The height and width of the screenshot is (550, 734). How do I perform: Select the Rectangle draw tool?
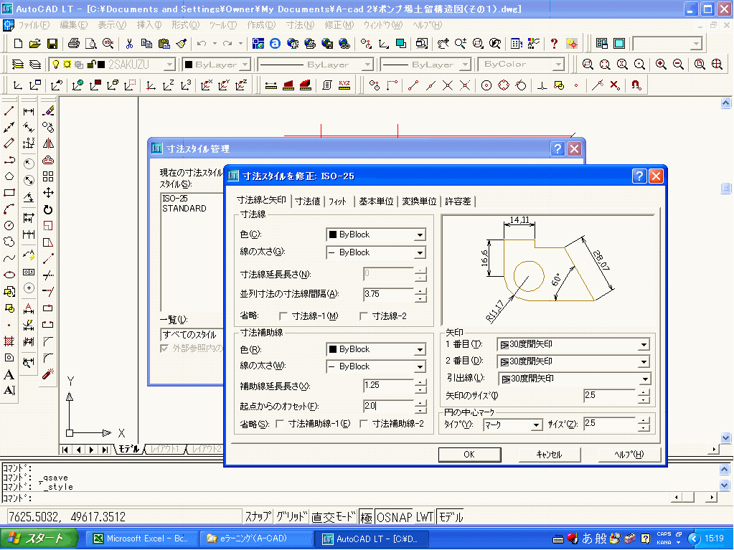click(x=9, y=193)
